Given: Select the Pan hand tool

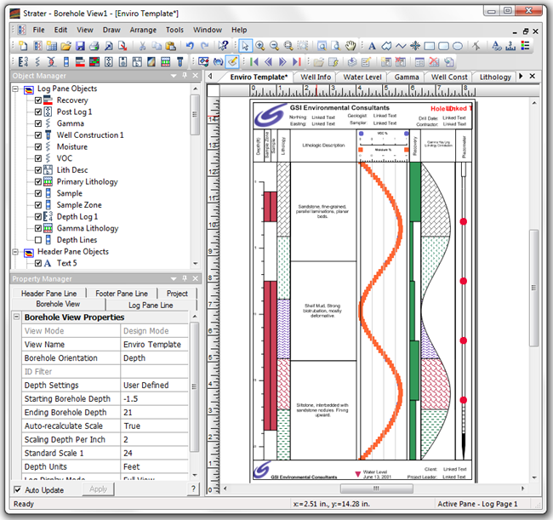Looking at the screenshot, I should click(351, 45).
